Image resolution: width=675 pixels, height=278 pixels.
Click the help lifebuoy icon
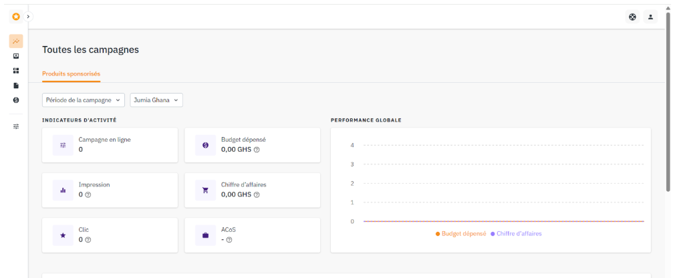pyautogui.click(x=632, y=17)
